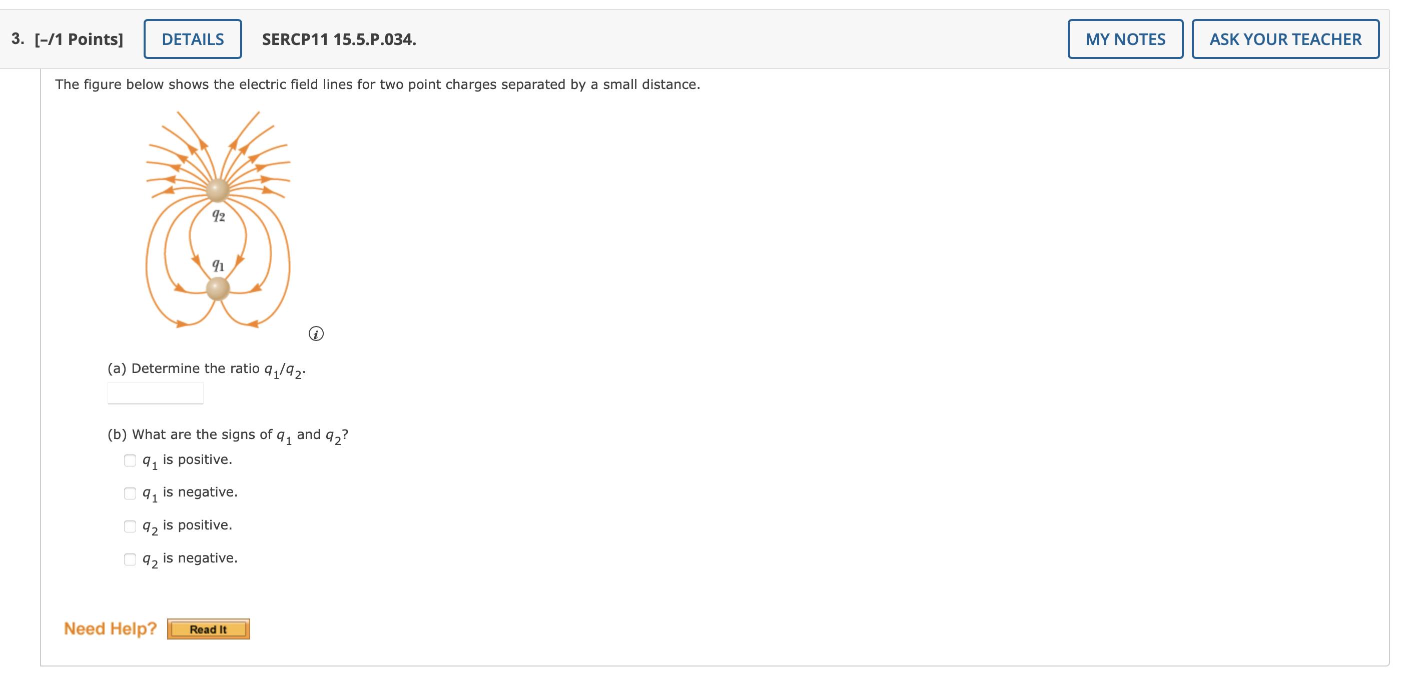Screen dimensions: 1402x680
Task: Check 'q1 is negative' checkbox
Action: click(x=130, y=493)
